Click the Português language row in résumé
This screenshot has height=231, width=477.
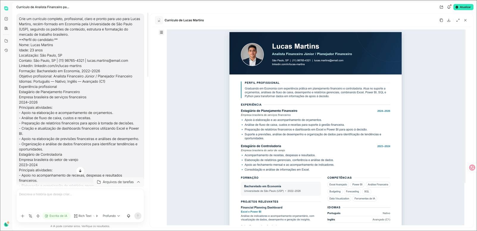coord(358,213)
